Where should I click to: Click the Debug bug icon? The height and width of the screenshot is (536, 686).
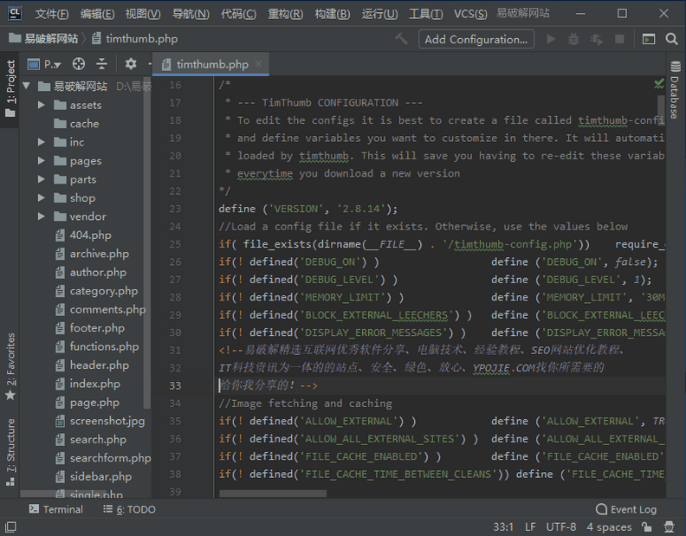573,39
